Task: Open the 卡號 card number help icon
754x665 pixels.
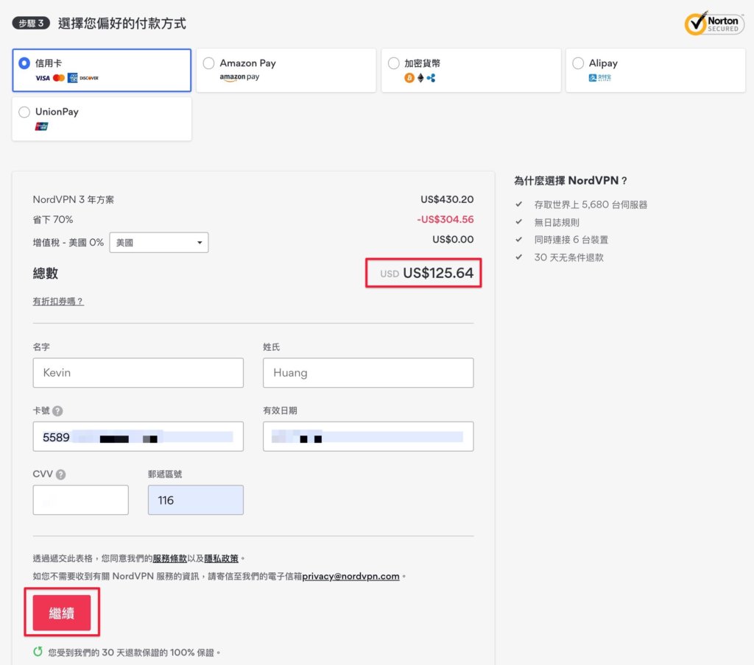Action: tap(57, 410)
